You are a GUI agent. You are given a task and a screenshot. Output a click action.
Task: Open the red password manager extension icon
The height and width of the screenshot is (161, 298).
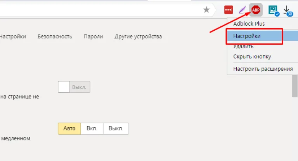[x=229, y=10]
